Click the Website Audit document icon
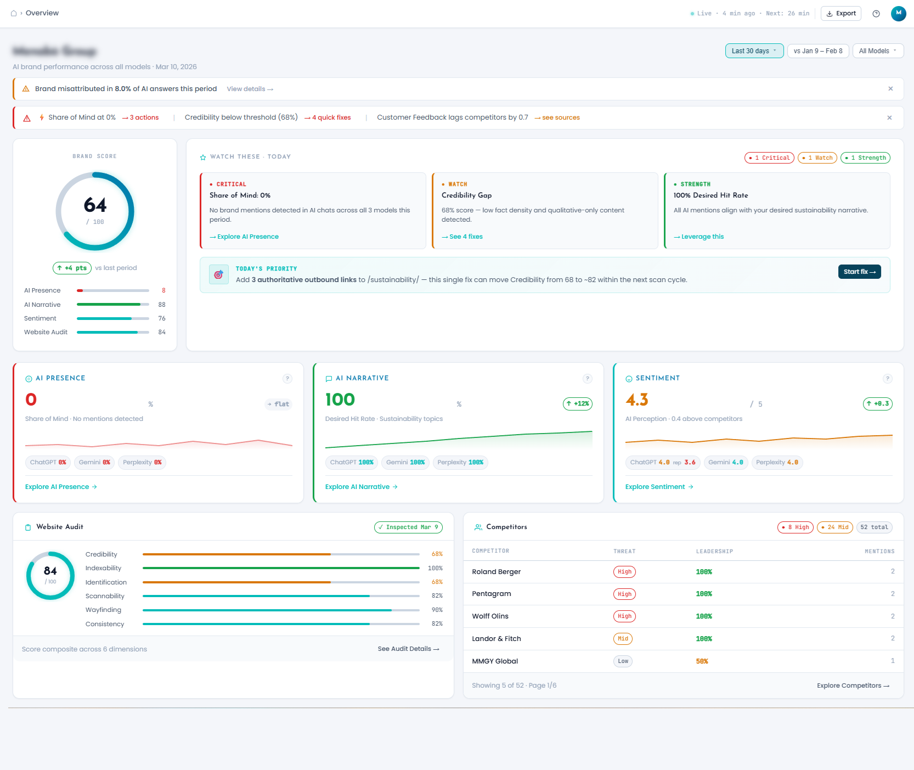914x770 pixels. click(27, 526)
